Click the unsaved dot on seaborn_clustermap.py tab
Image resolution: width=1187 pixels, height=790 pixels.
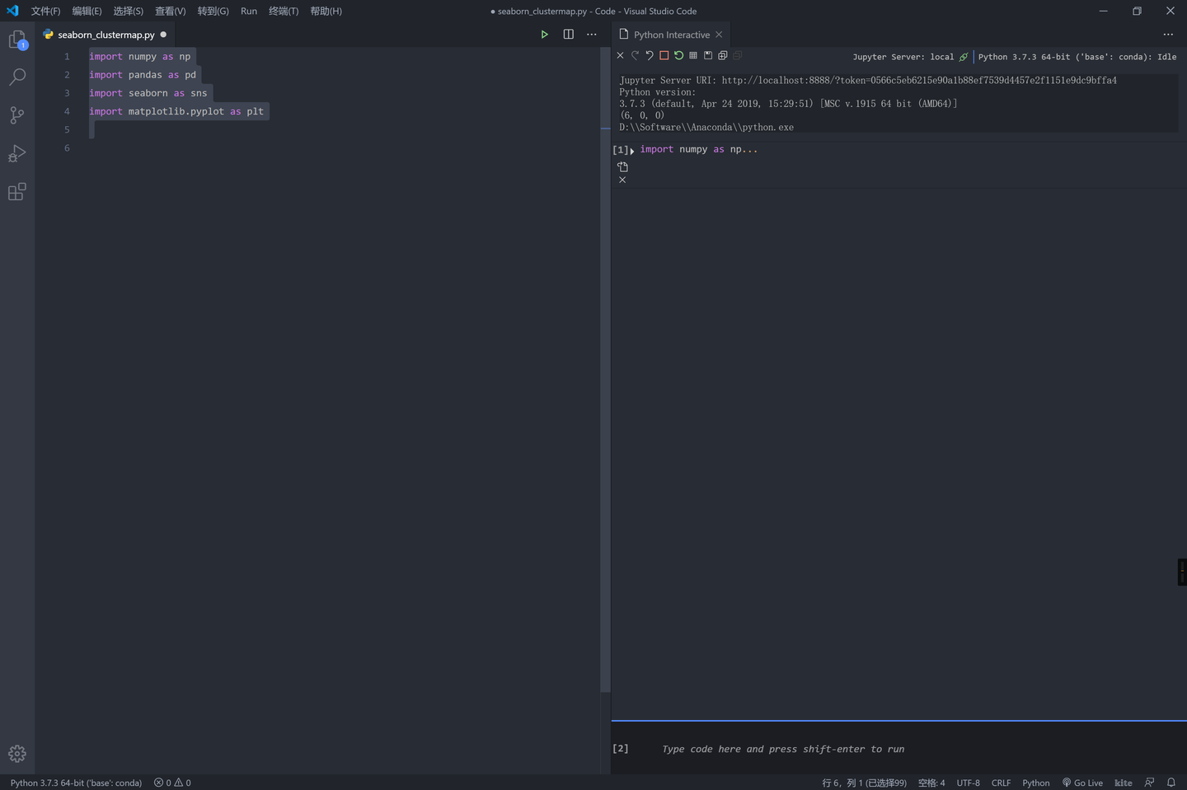(x=163, y=35)
